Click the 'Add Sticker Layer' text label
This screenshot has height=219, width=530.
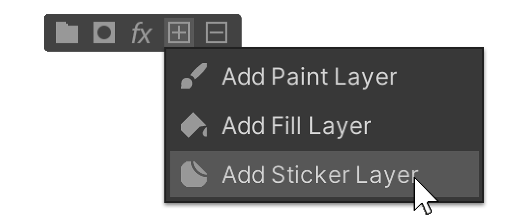tap(320, 175)
